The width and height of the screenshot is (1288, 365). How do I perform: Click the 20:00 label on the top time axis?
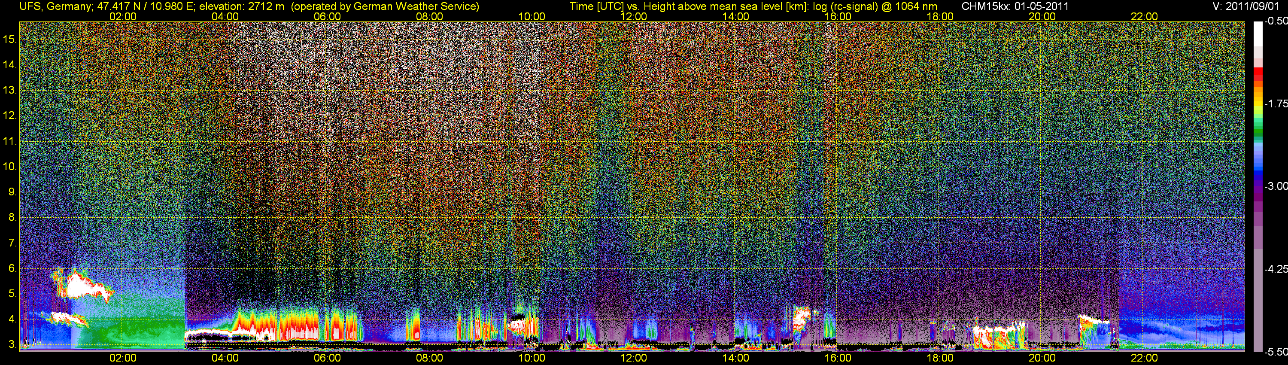(x=1042, y=16)
